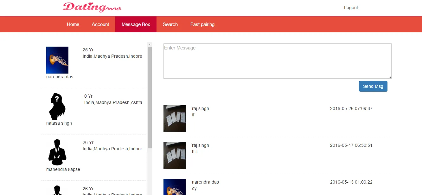This screenshot has width=422, height=195.
Task: Focus the Enter Message text area
Action: 277,61
